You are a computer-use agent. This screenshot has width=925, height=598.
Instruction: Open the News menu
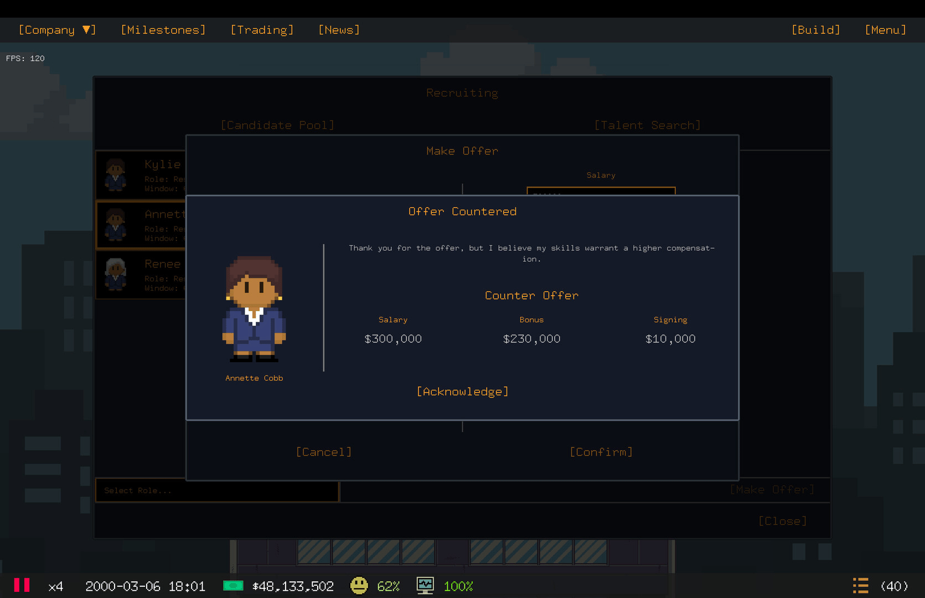pos(339,30)
